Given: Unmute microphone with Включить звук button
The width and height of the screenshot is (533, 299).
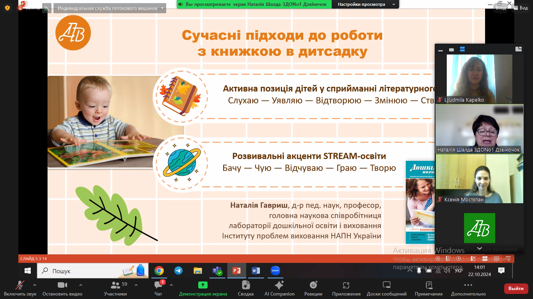Looking at the screenshot, I should point(20,288).
